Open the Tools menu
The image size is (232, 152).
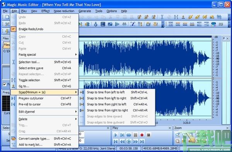click(99, 11)
